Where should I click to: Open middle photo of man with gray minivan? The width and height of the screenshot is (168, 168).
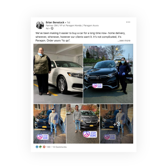pyautogui.click(x=83, y=124)
